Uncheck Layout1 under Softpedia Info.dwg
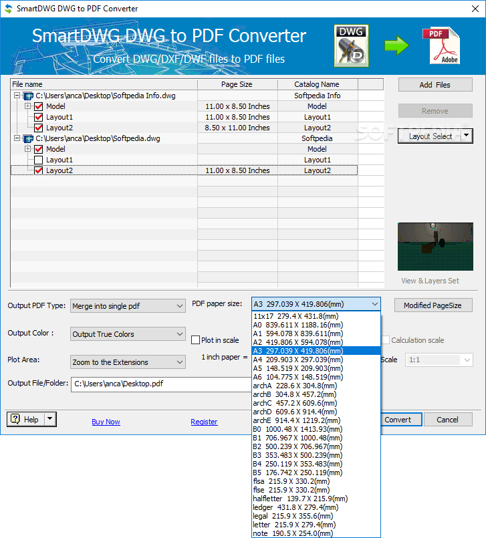The height and width of the screenshot is (538, 486). click(x=39, y=117)
